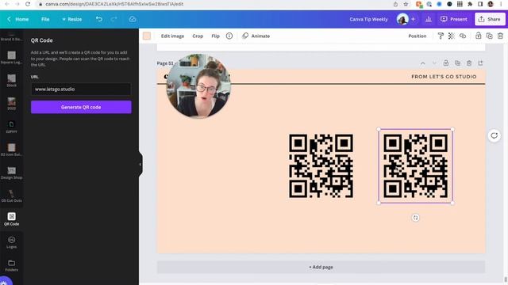Open the Flip options
The image size is (508, 285).
tap(215, 36)
